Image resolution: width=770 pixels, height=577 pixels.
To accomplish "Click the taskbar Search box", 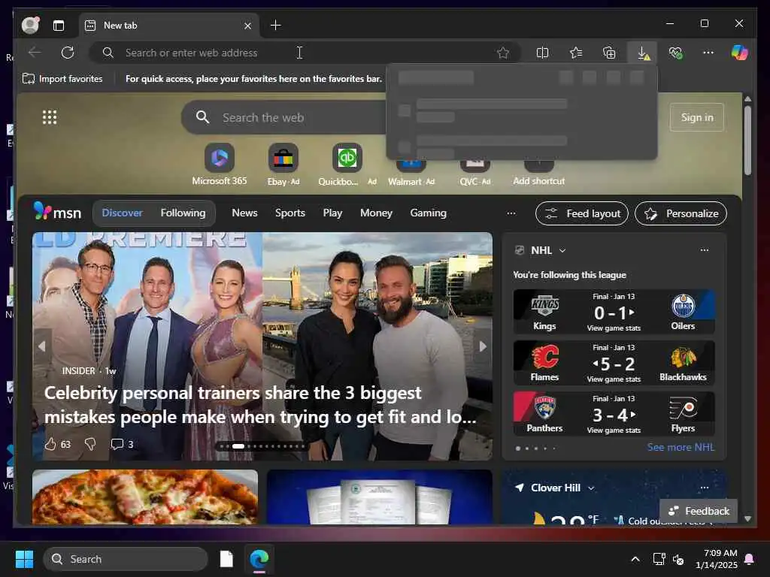I will click(x=126, y=559).
